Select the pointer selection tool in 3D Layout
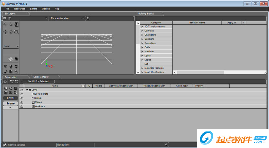 click(5, 24)
